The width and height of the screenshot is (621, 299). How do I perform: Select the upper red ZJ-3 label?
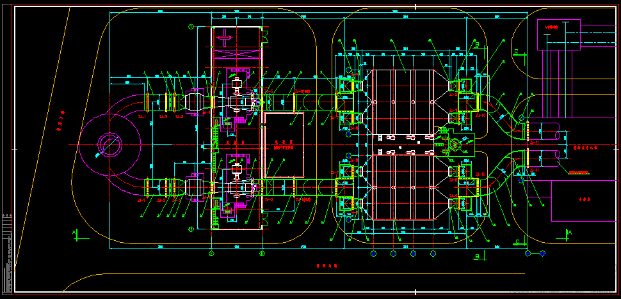(x=179, y=117)
